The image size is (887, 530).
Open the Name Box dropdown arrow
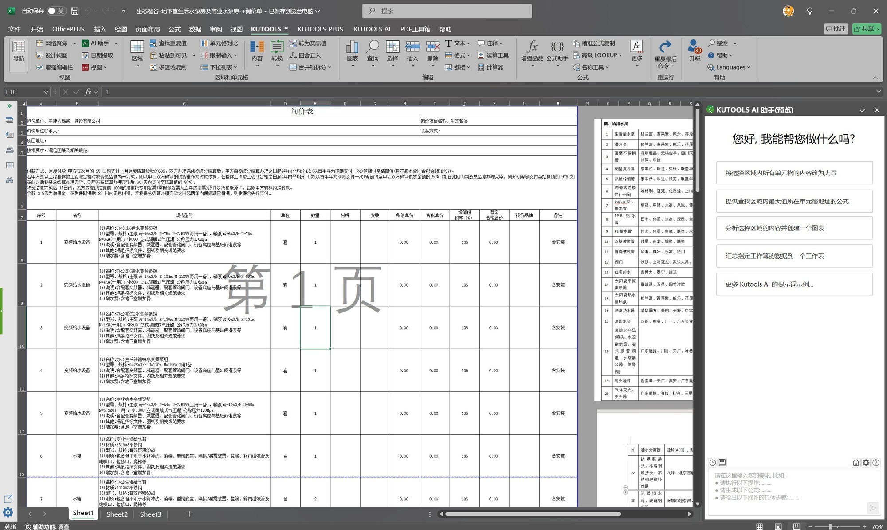[46, 92]
